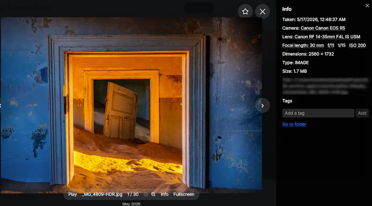Click the ISO 200 link
Screen dimensions: 372x206
click(x=357, y=45)
